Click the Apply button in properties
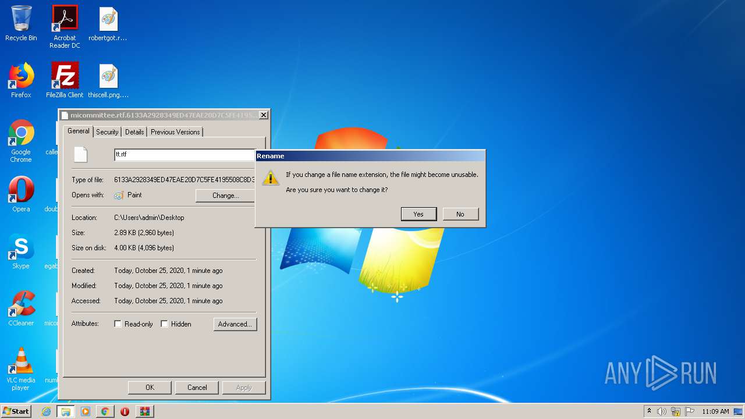745x419 pixels. click(244, 388)
